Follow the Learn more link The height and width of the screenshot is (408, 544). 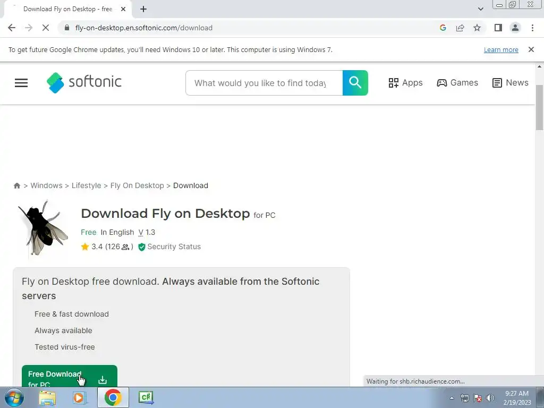pyautogui.click(x=501, y=49)
